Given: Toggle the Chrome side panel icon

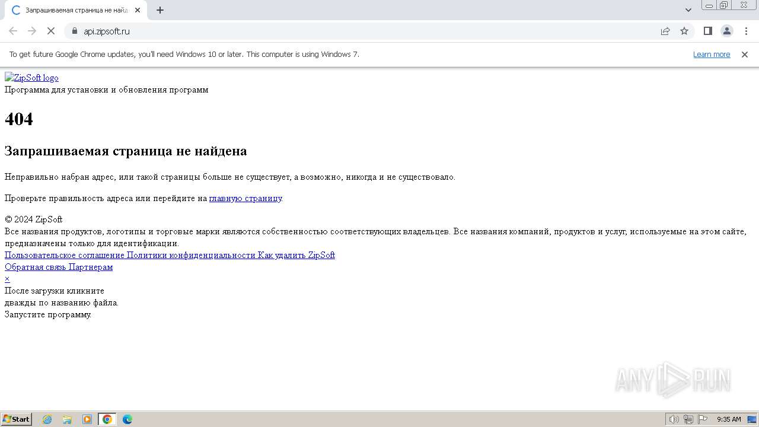Looking at the screenshot, I should pyautogui.click(x=708, y=31).
